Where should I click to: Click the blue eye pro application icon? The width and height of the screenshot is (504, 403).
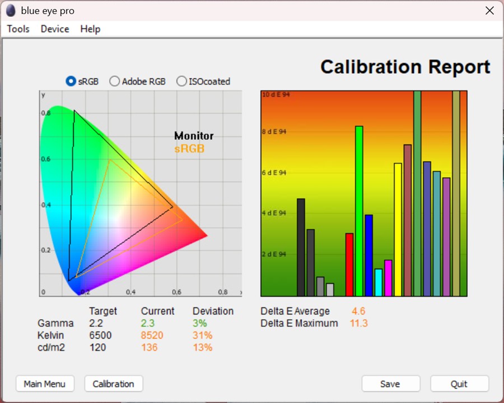point(11,10)
